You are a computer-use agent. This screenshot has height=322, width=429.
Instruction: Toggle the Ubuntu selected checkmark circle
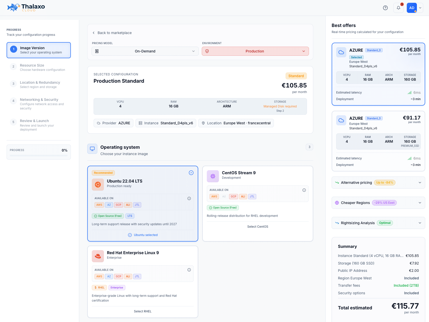point(191,173)
